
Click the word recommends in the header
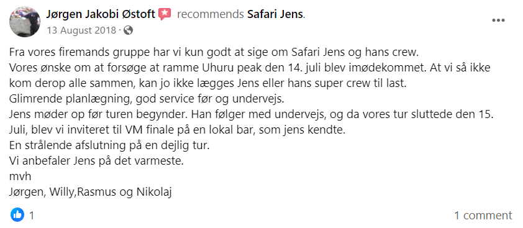210,14
